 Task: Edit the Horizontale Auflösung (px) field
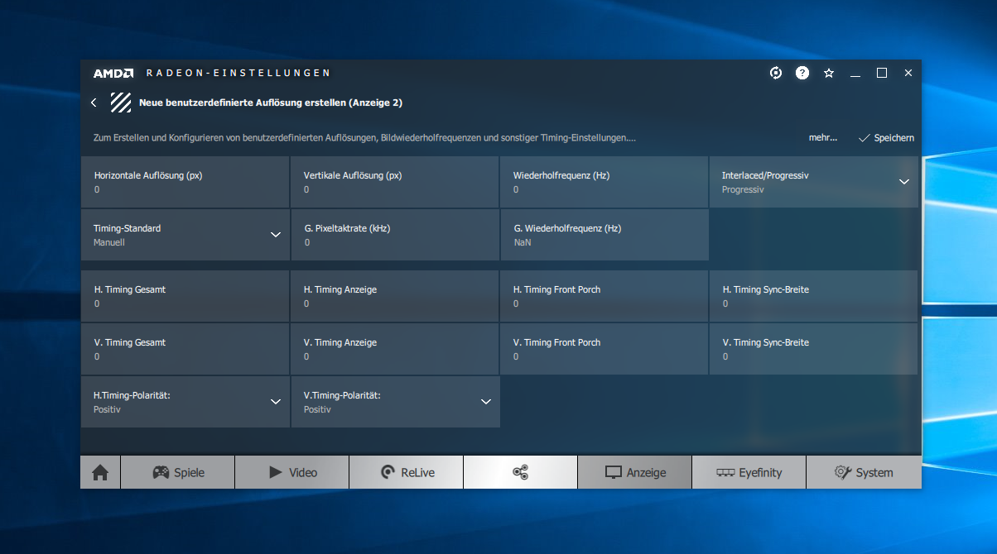185,182
